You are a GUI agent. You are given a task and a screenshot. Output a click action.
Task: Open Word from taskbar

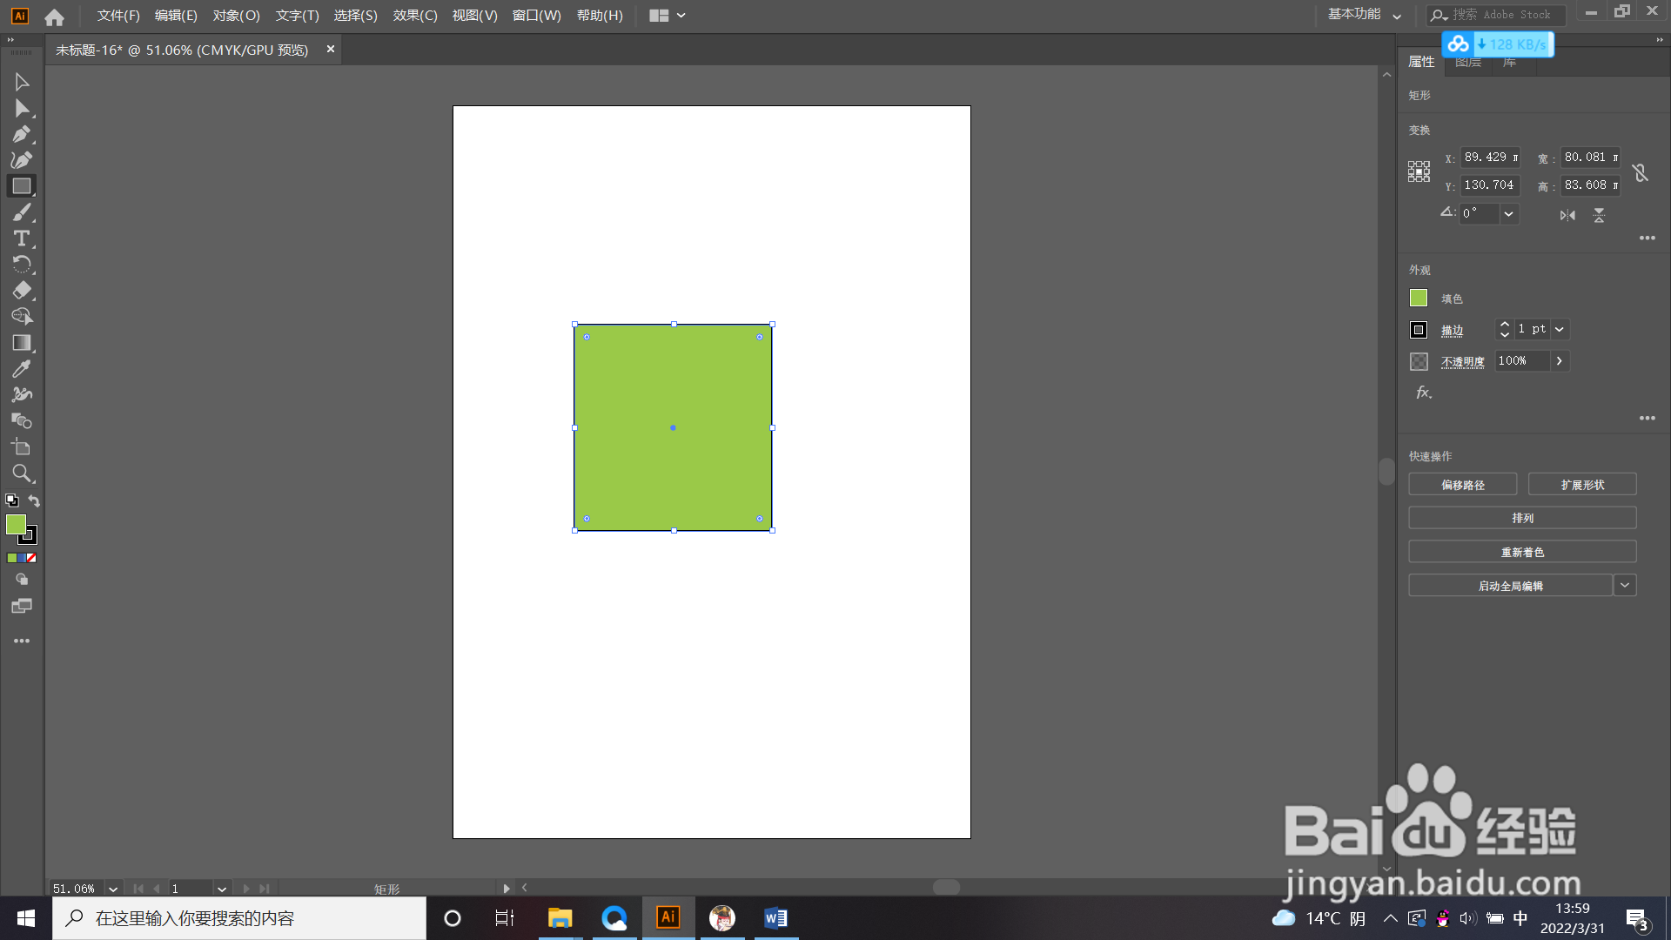click(775, 918)
